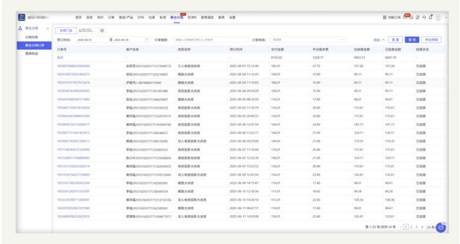
Task: Click the 平台服务费 column header
Action: pyautogui.click(x=321, y=49)
